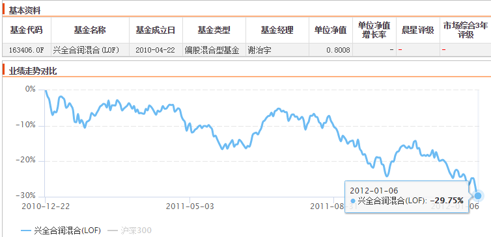Screen dimensions: 491x237
Task: Click the 基本资料 section title
Action: (25, 10)
